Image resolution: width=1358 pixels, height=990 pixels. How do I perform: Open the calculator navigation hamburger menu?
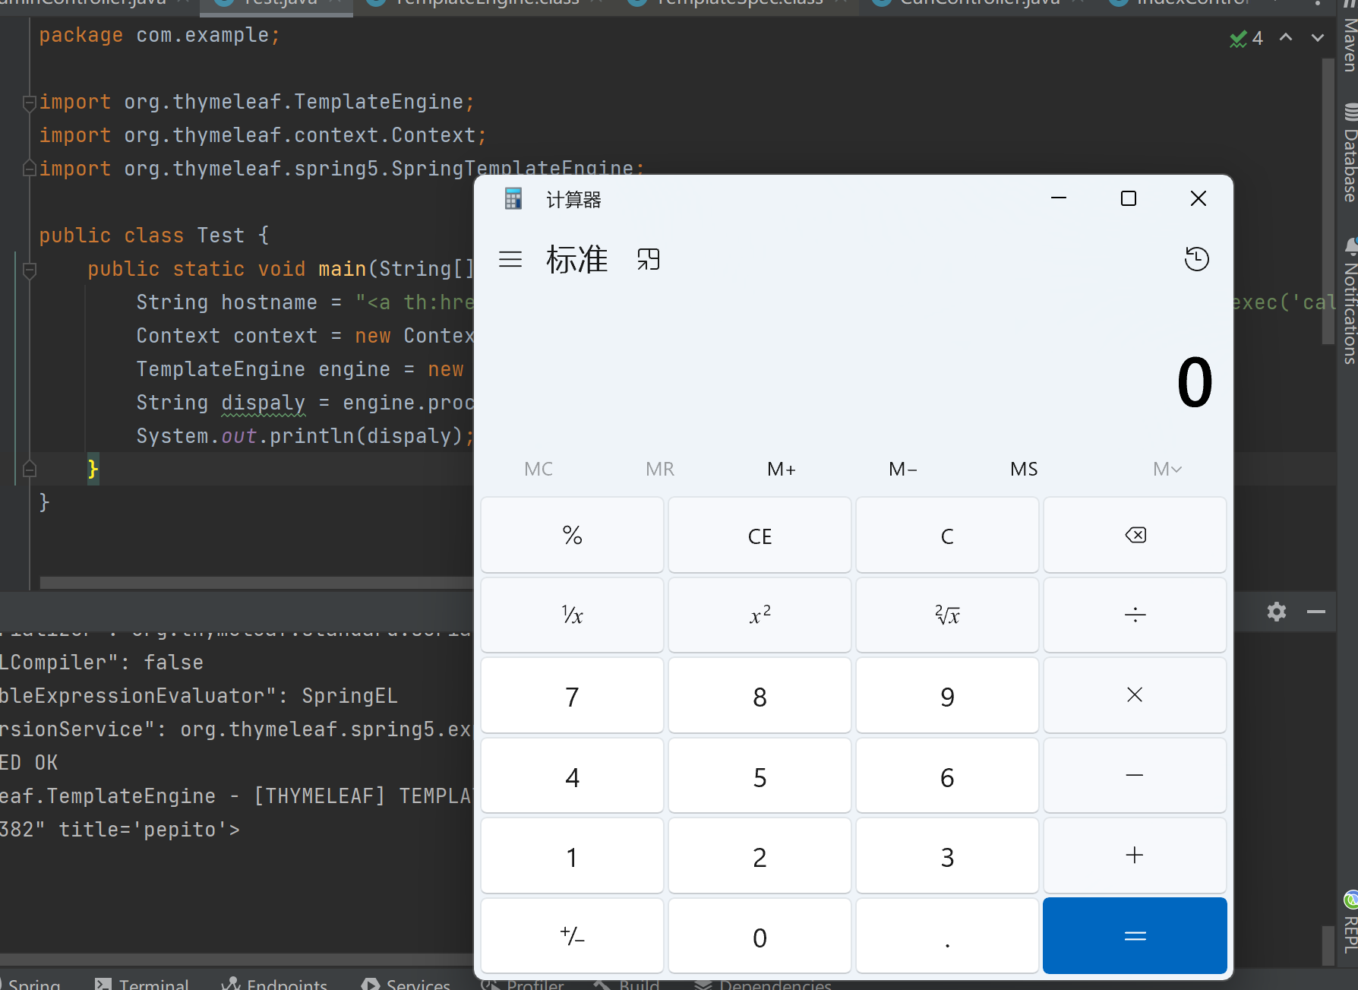(510, 260)
